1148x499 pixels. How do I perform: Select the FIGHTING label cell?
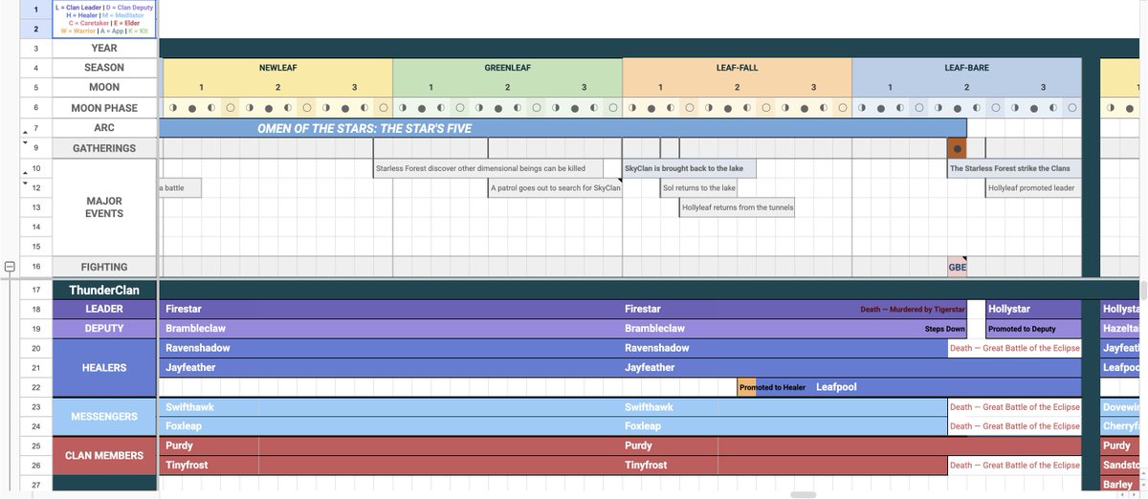click(104, 267)
